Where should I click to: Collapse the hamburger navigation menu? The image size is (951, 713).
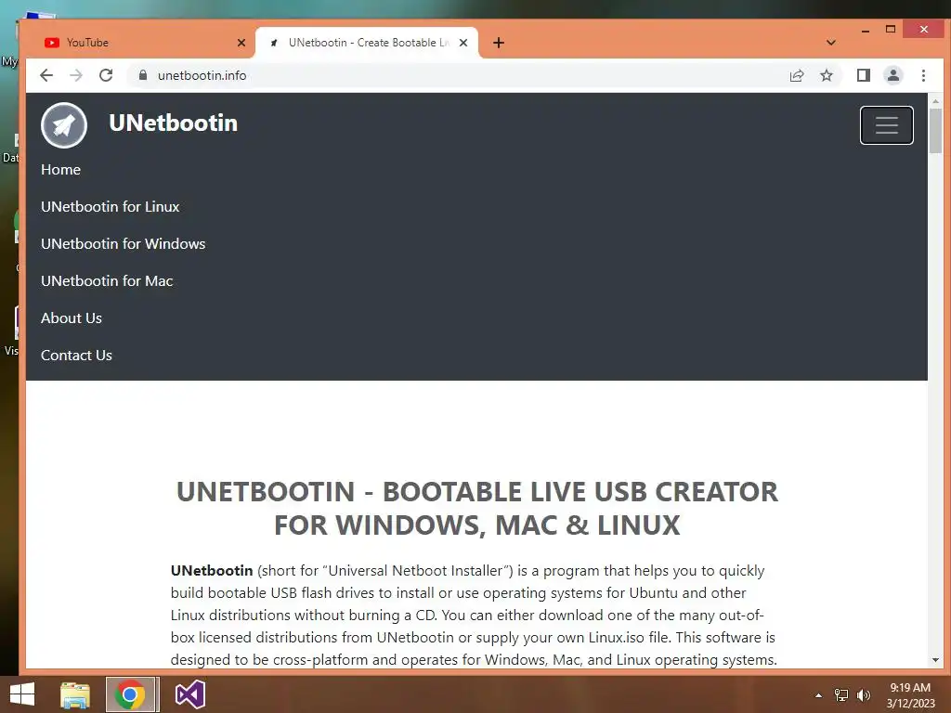point(886,125)
